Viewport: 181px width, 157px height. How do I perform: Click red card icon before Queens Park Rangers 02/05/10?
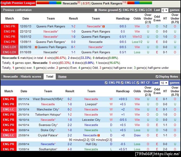36,47
